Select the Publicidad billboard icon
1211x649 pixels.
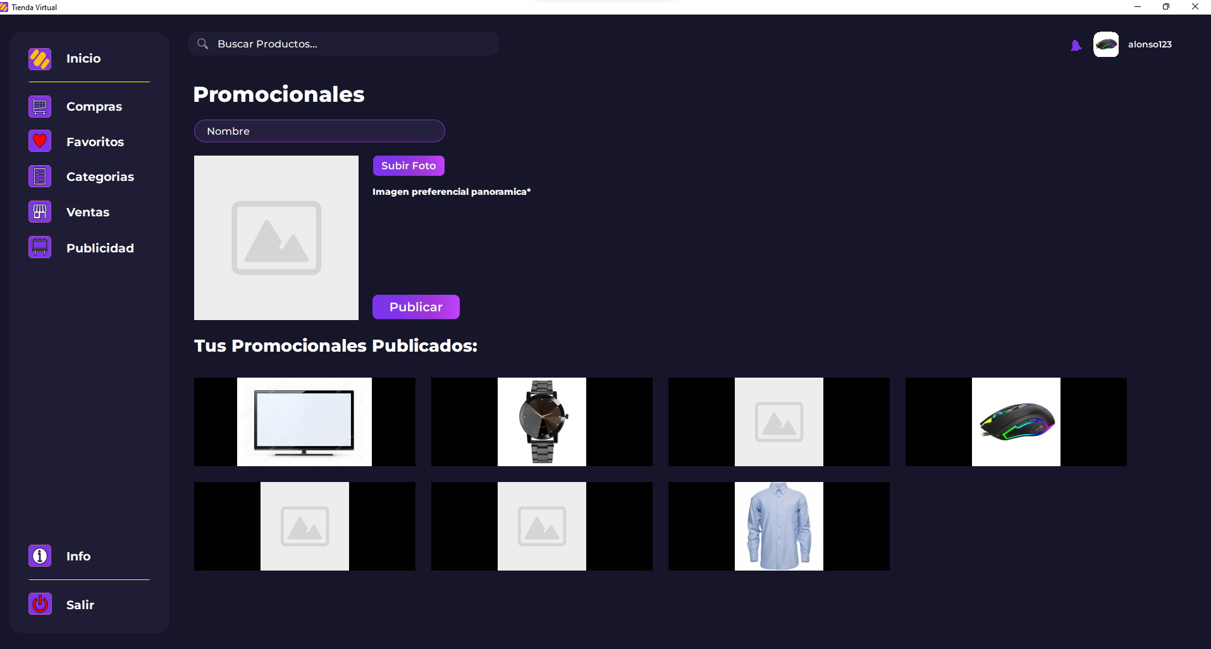tap(39, 247)
